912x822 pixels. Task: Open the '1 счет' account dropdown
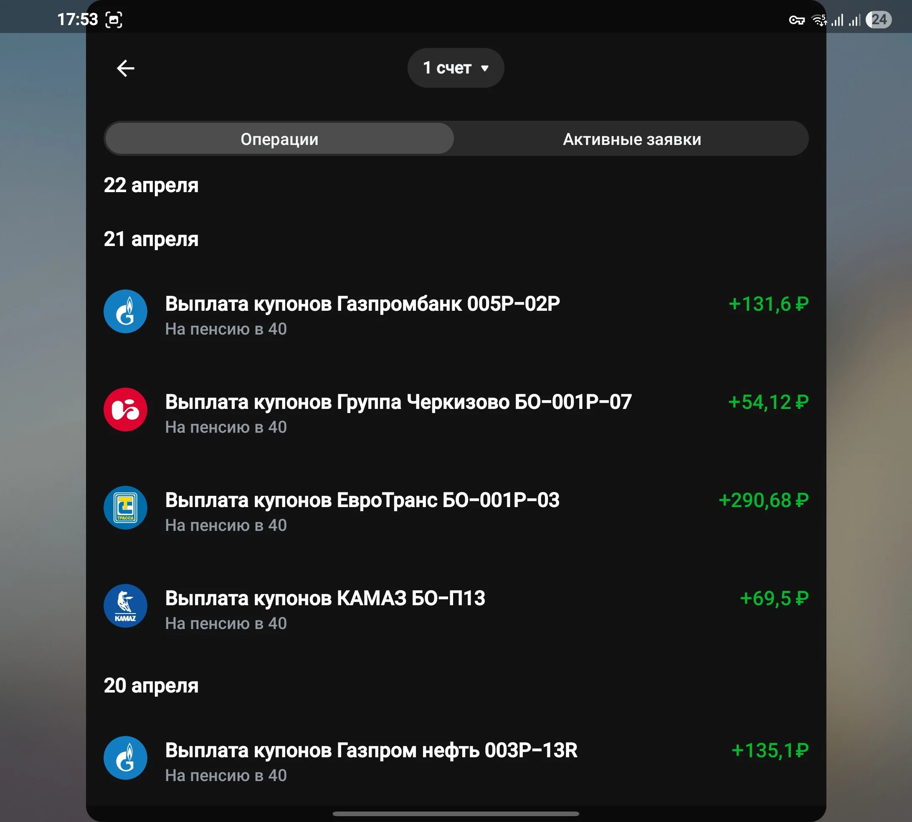[x=456, y=68]
